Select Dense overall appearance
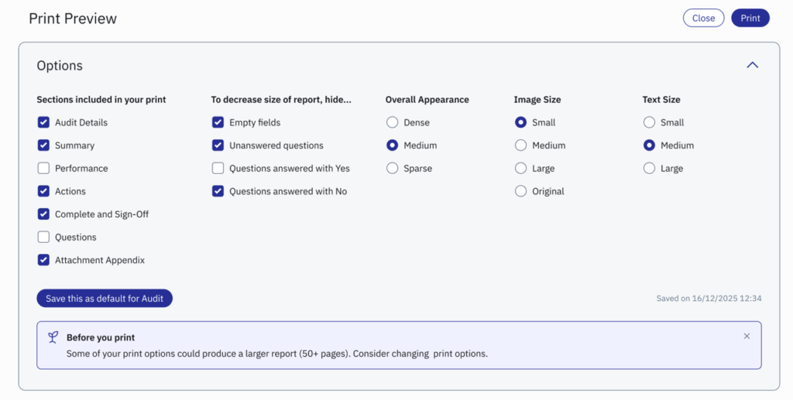The image size is (793, 400). click(393, 122)
